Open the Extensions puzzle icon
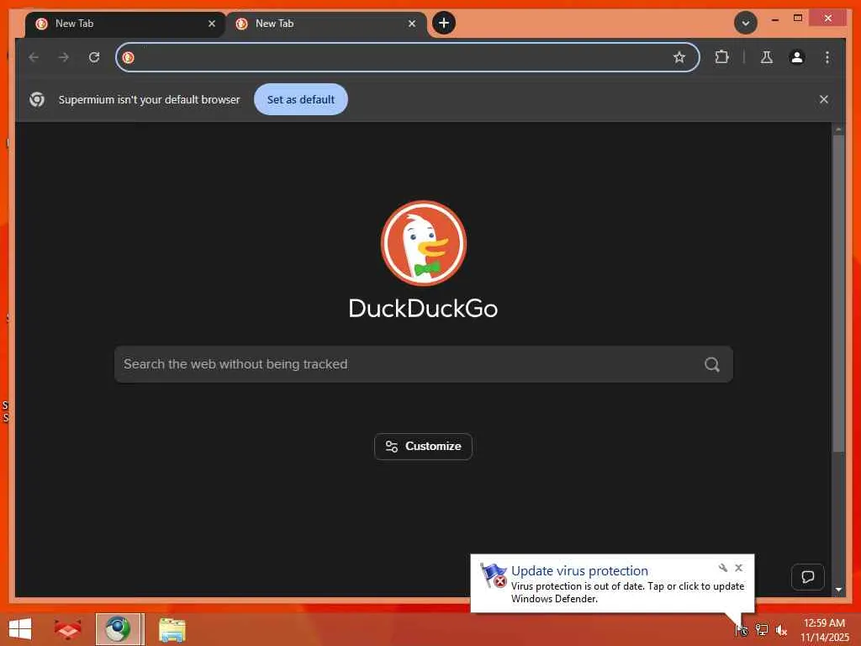The height and width of the screenshot is (646, 861). click(721, 57)
